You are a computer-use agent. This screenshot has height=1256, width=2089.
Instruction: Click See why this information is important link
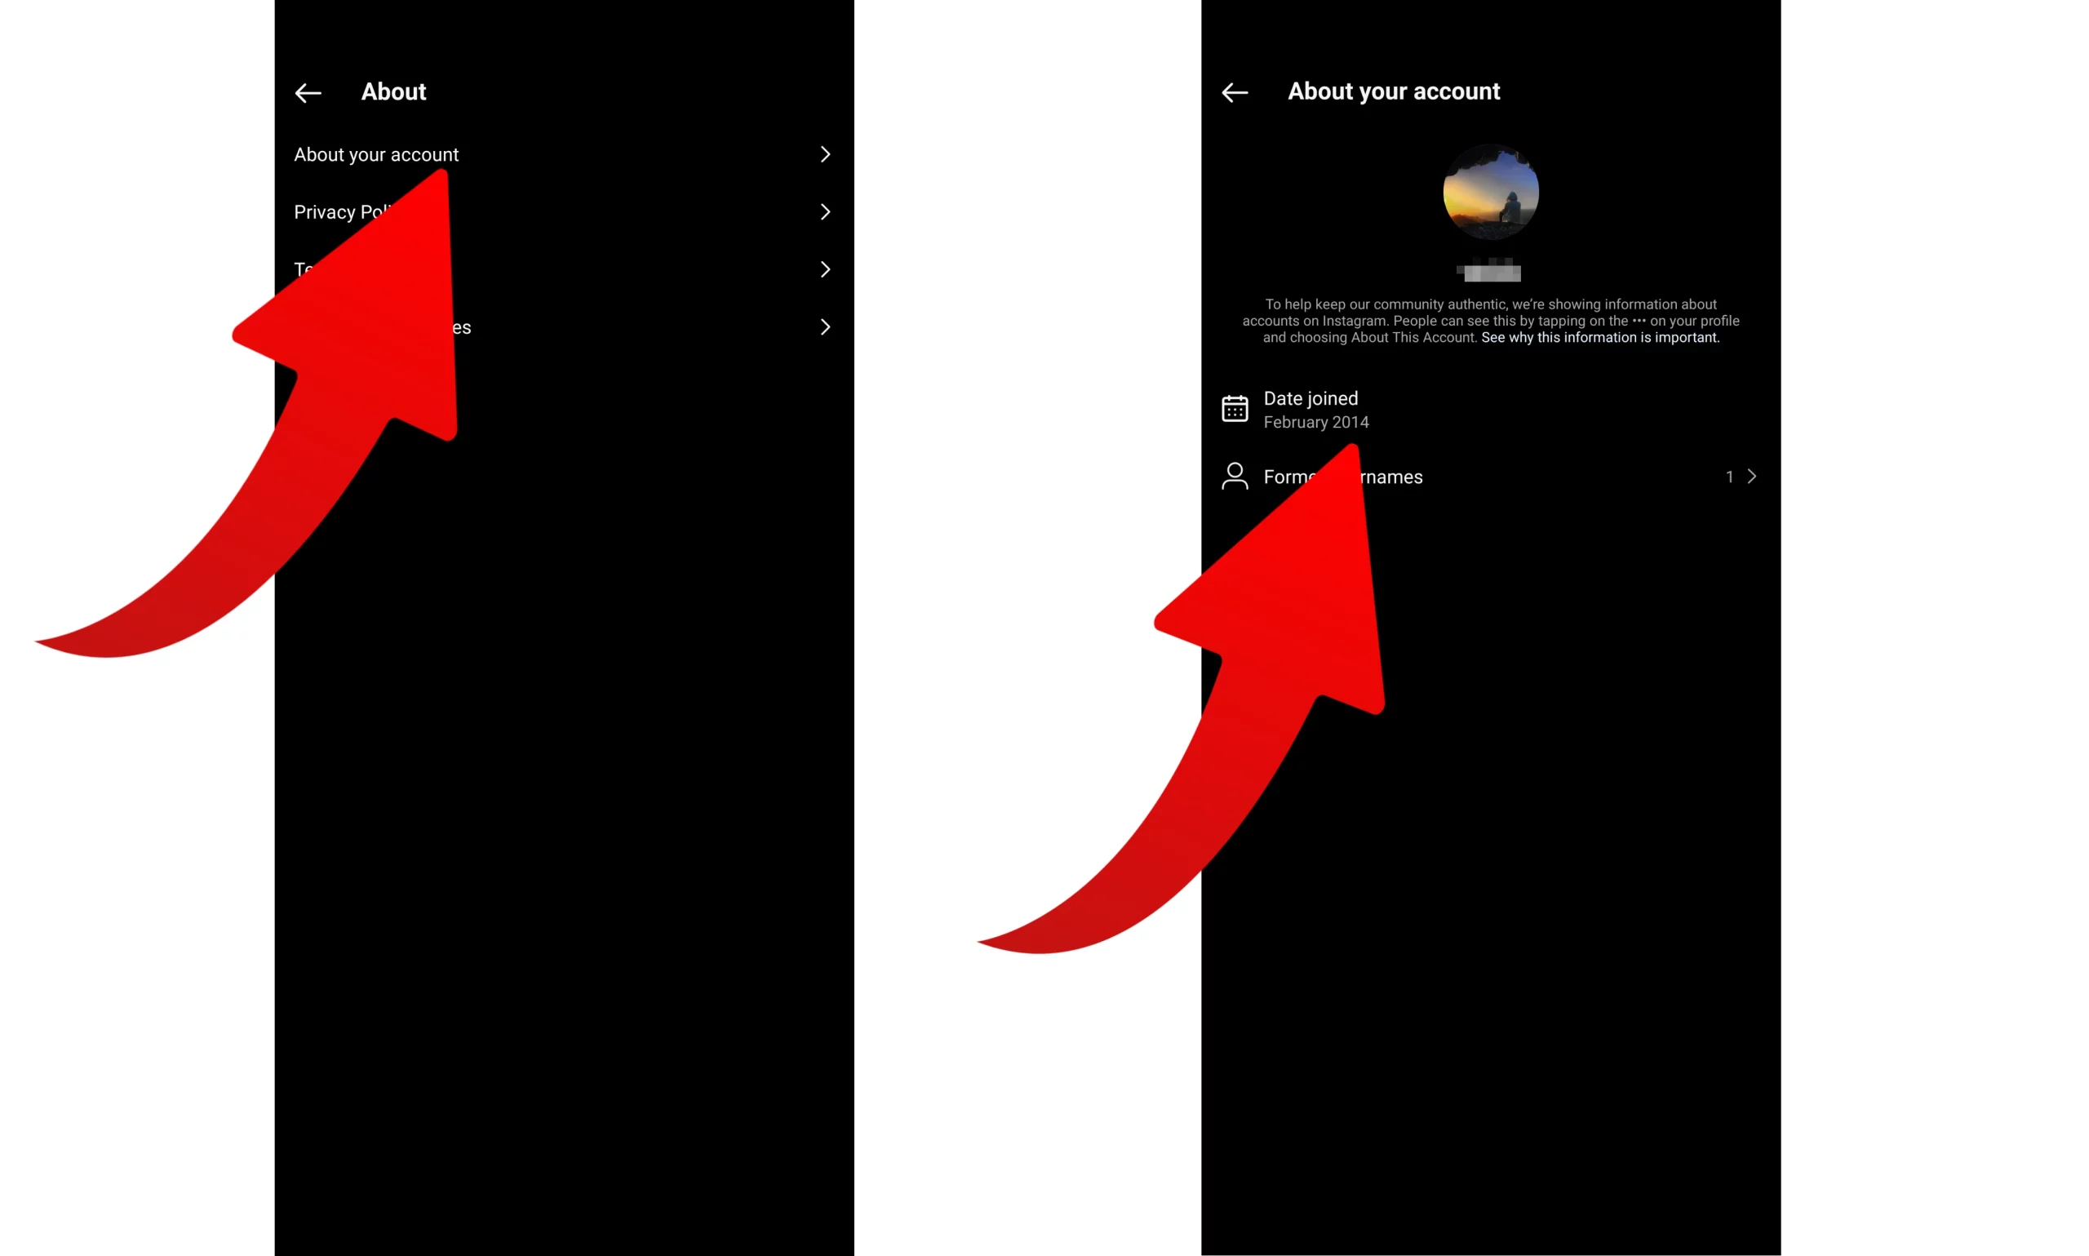1599,337
